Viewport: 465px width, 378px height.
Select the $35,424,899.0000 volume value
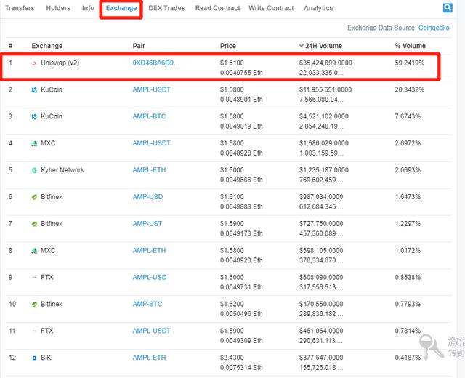(325, 63)
